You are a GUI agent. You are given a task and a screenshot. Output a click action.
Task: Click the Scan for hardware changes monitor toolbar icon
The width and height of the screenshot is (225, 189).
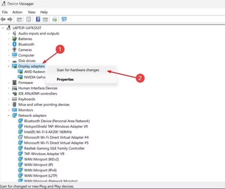pyautogui.click(x=64, y=19)
